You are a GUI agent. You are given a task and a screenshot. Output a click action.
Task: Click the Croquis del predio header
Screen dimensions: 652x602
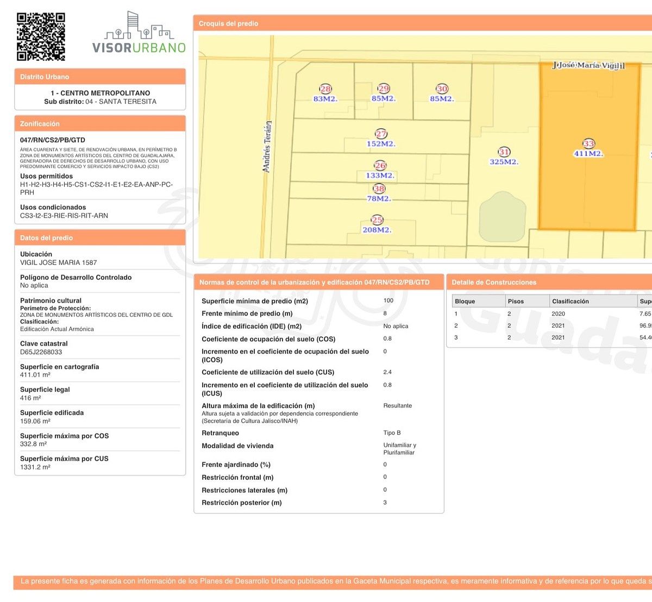coord(229,23)
